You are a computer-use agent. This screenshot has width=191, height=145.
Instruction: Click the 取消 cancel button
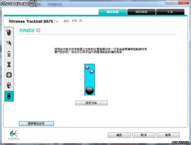coord(144,135)
